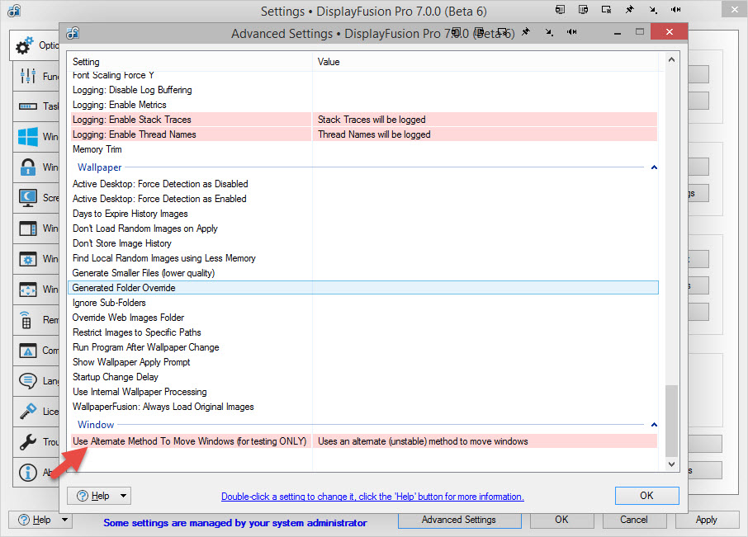Collapse the Window section chevron
Viewport: 748px width, 537px height.
(654, 425)
